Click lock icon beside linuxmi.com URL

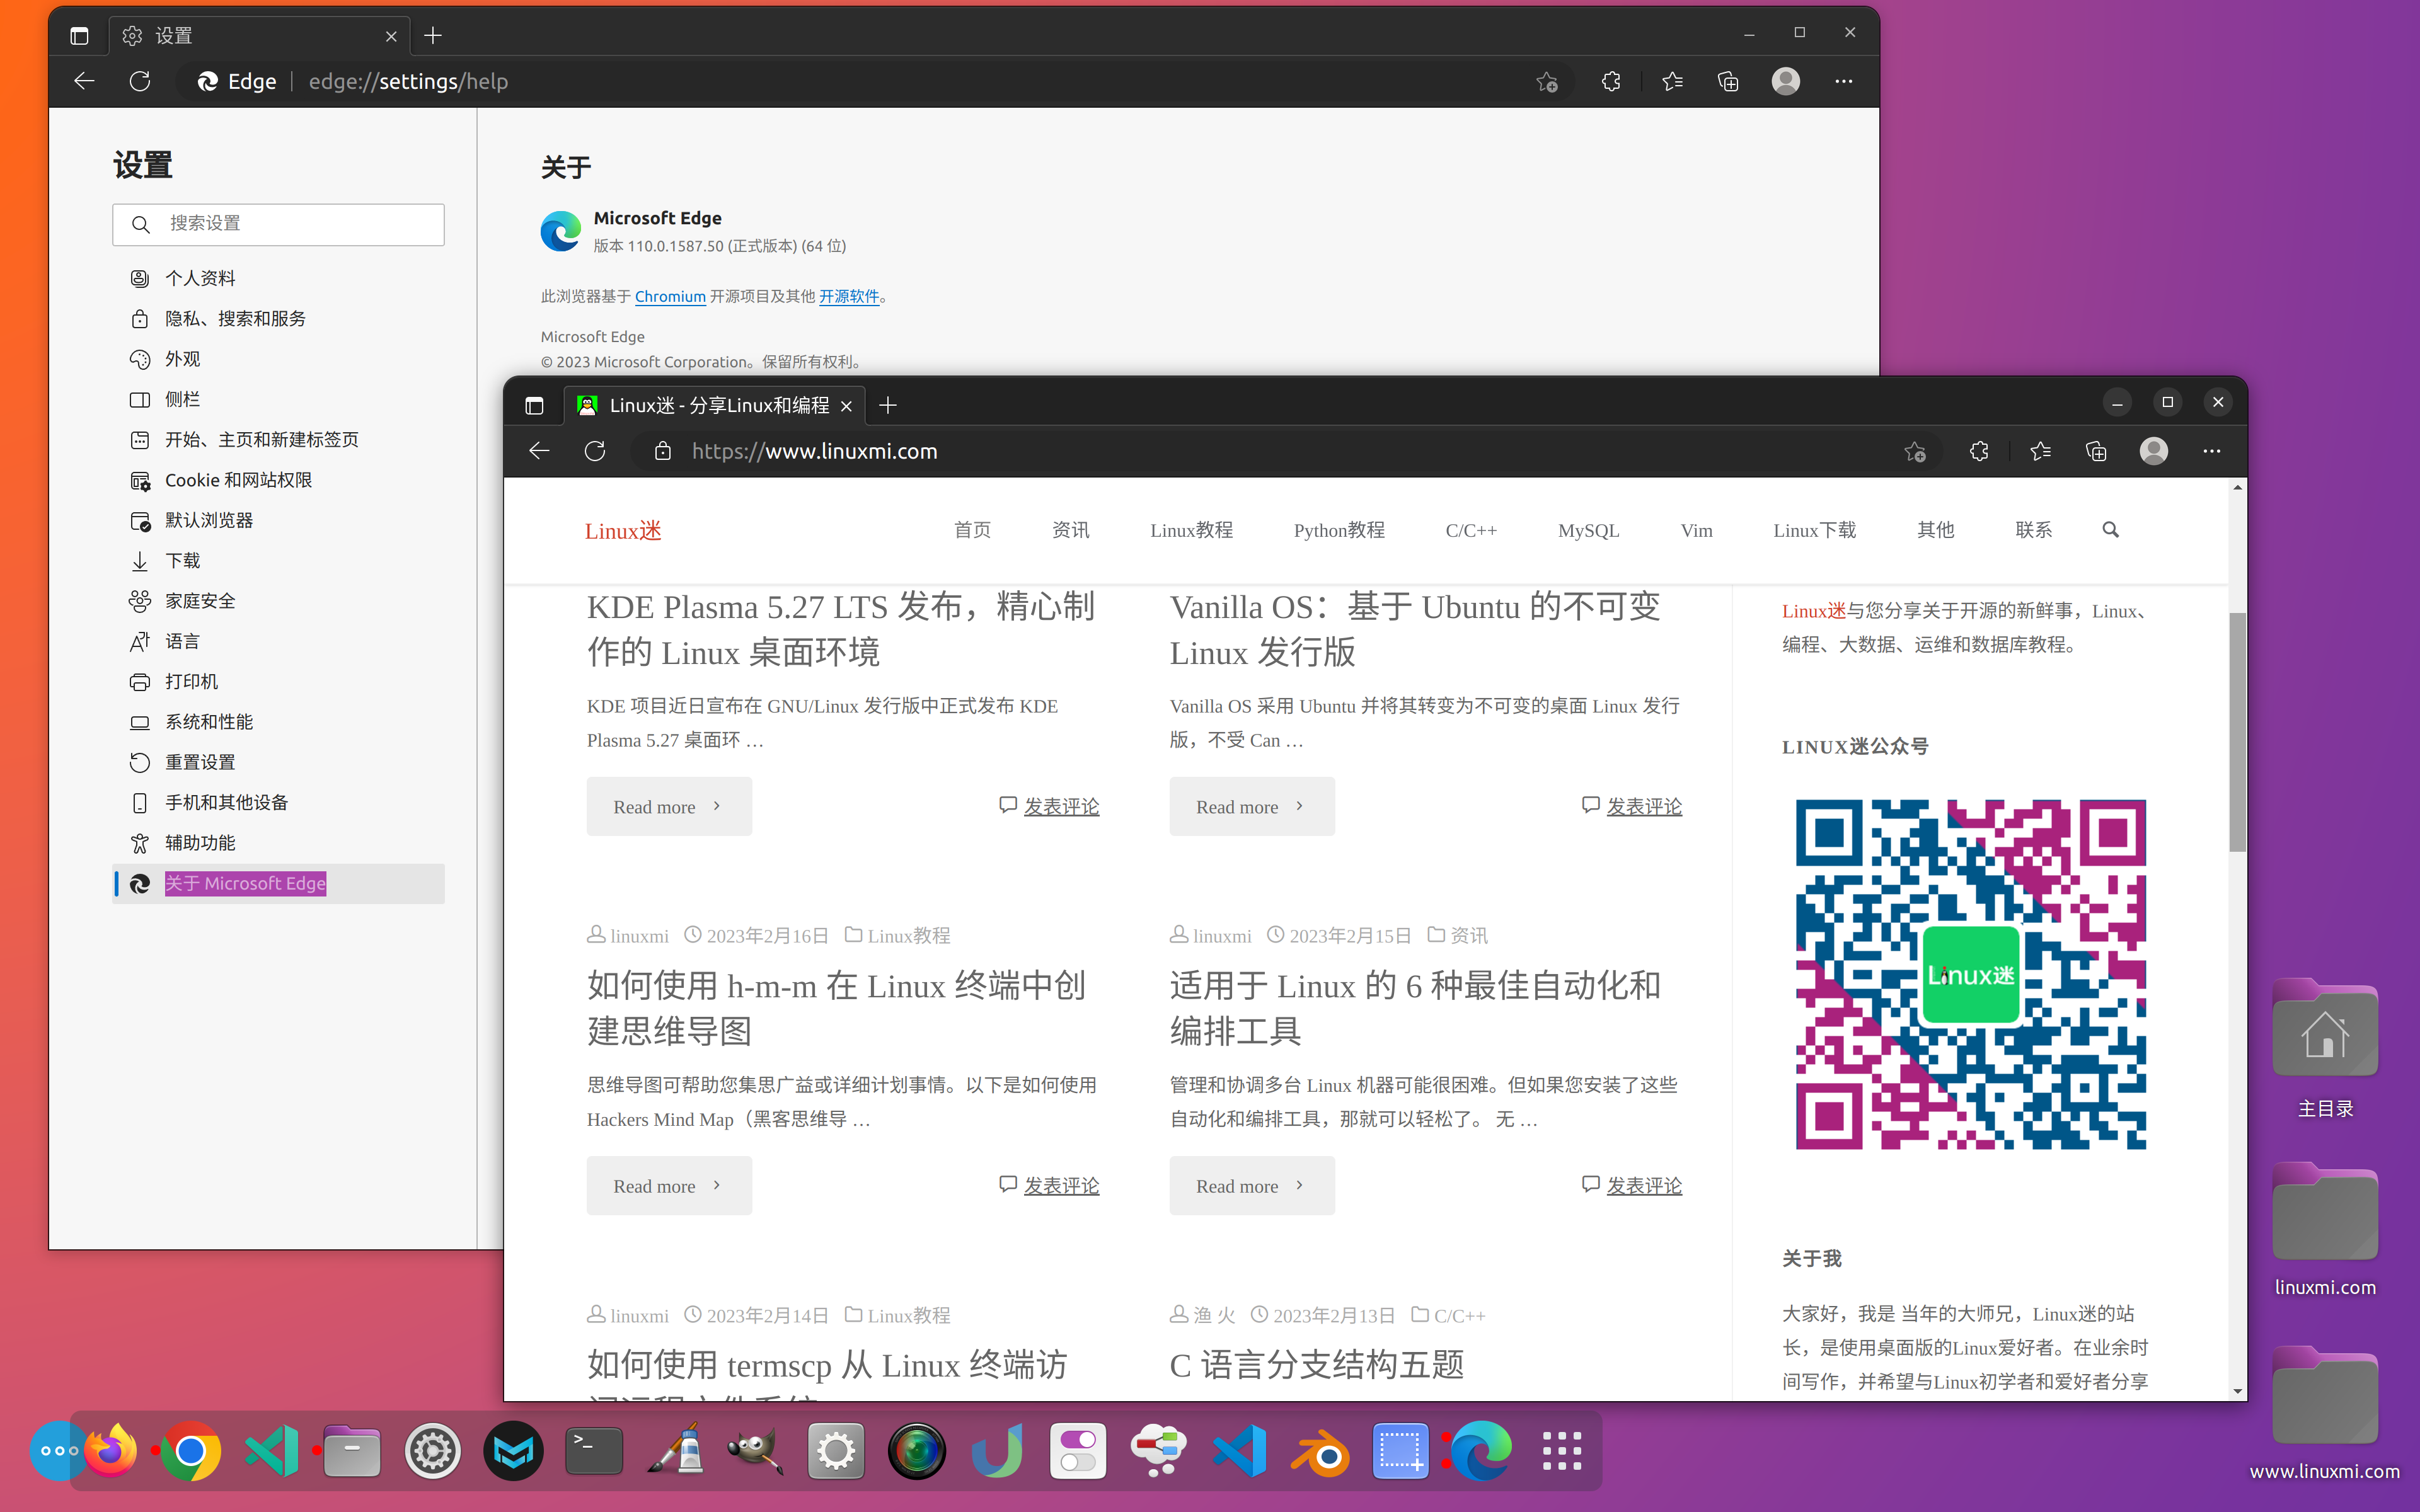[662, 451]
